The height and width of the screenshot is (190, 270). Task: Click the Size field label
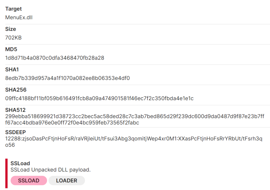(x=11, y=29)
